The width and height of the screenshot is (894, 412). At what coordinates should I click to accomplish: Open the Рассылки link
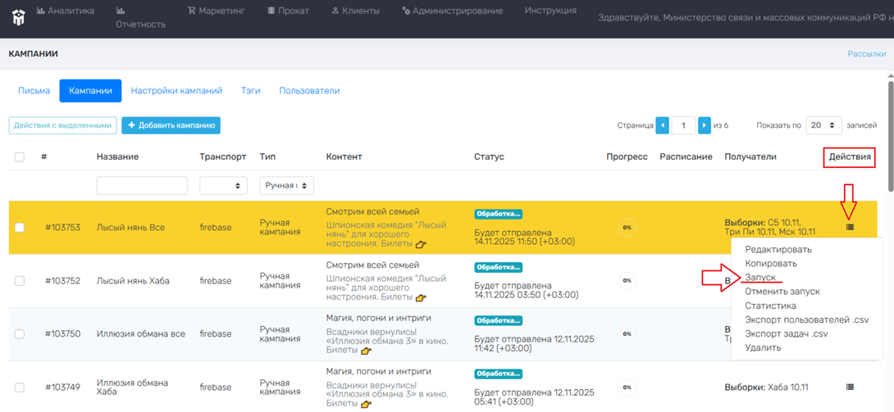coord(866,54)
